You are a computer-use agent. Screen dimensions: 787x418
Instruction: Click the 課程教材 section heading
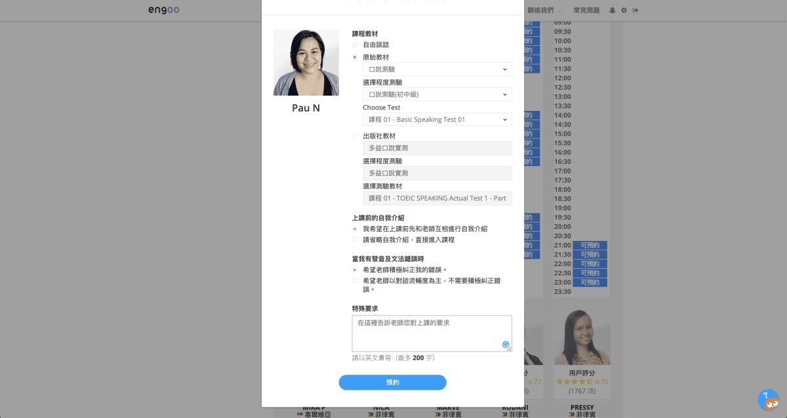click(x=365, y=33)
